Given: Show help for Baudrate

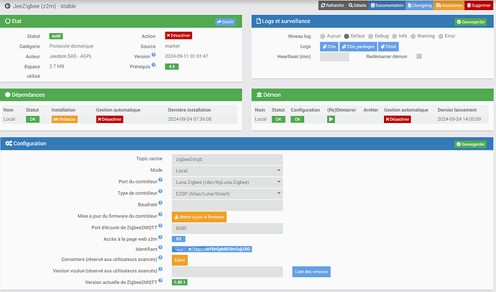Looking at the screenshot, I should pos(160,203).
